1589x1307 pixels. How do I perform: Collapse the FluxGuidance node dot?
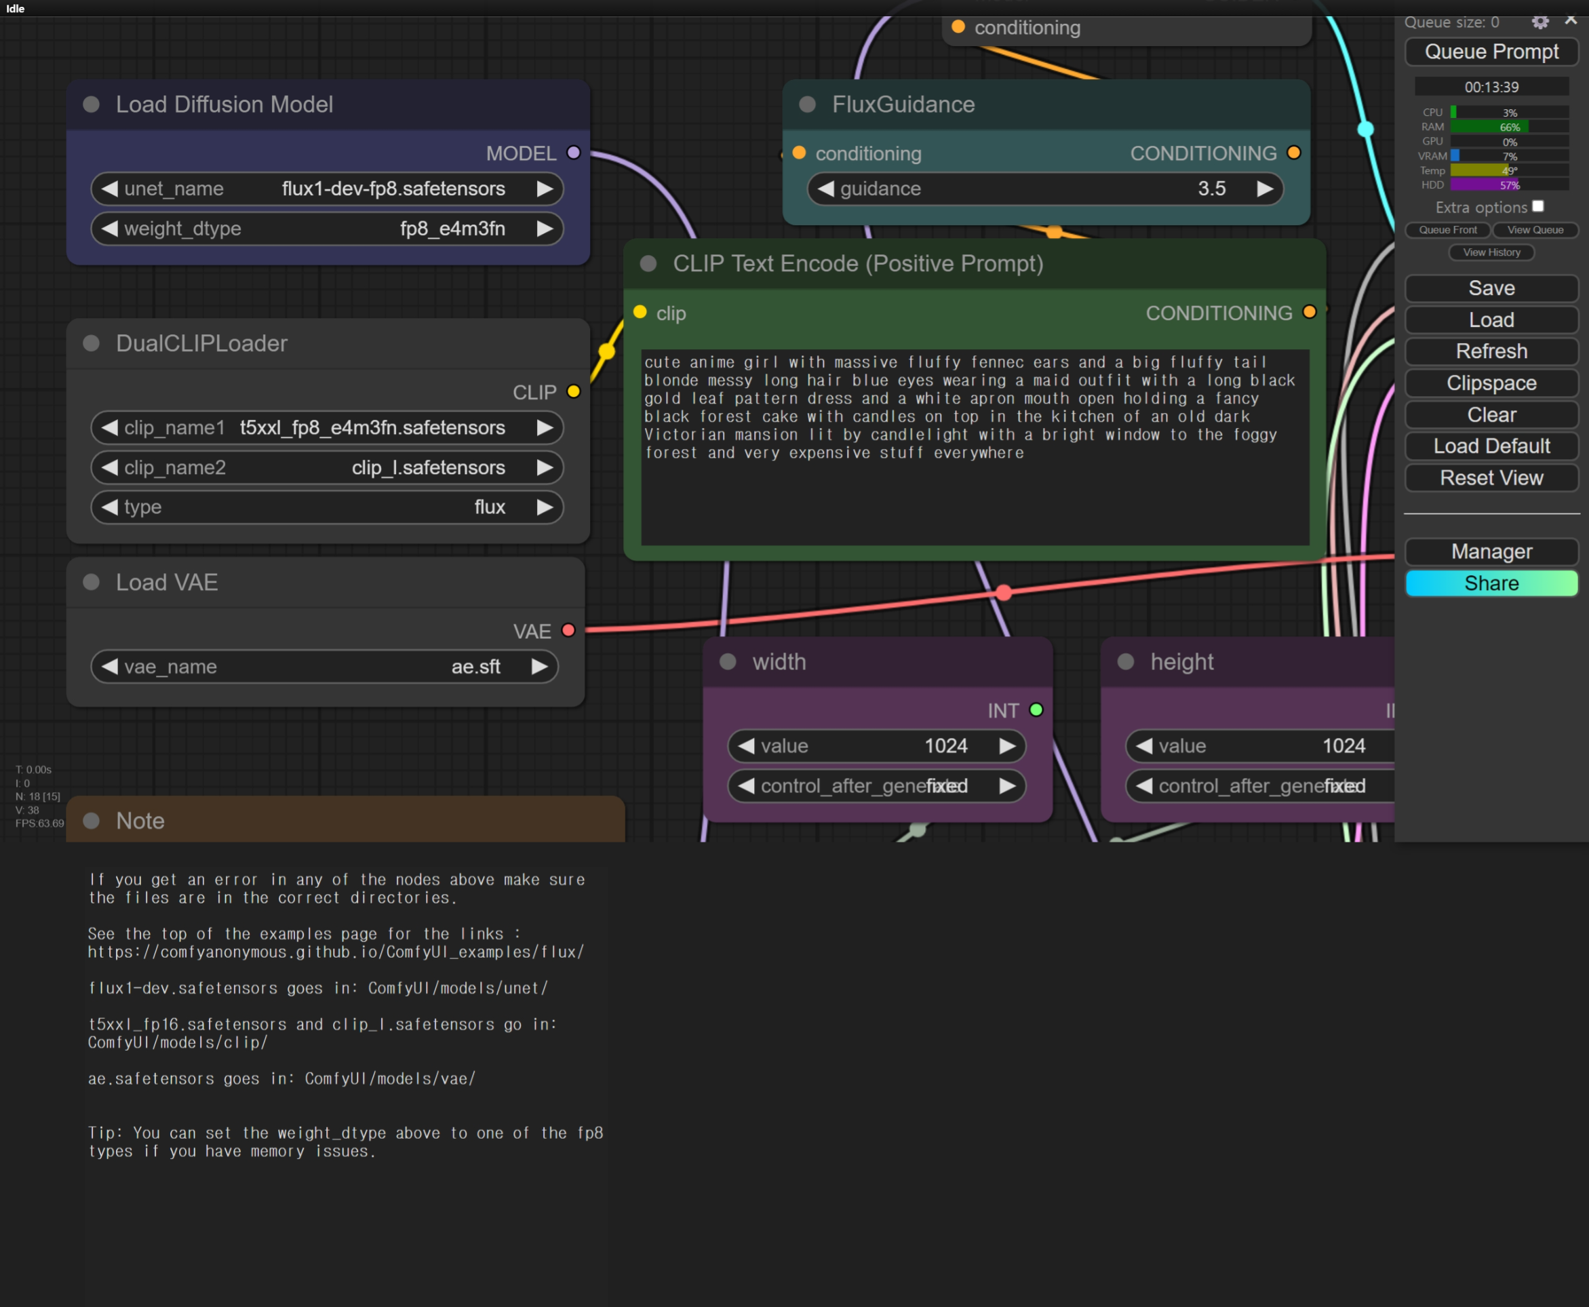[x=807, y=104]
